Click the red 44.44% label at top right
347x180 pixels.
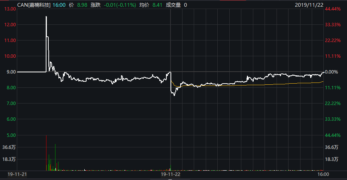[x=333, y=9]
